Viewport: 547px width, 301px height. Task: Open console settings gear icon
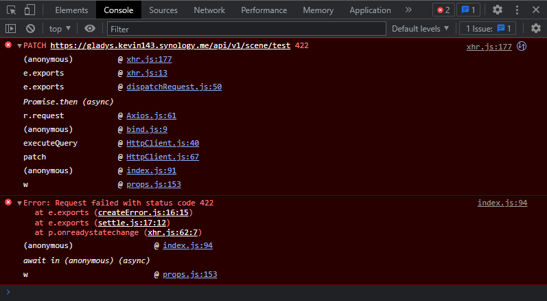536,28
